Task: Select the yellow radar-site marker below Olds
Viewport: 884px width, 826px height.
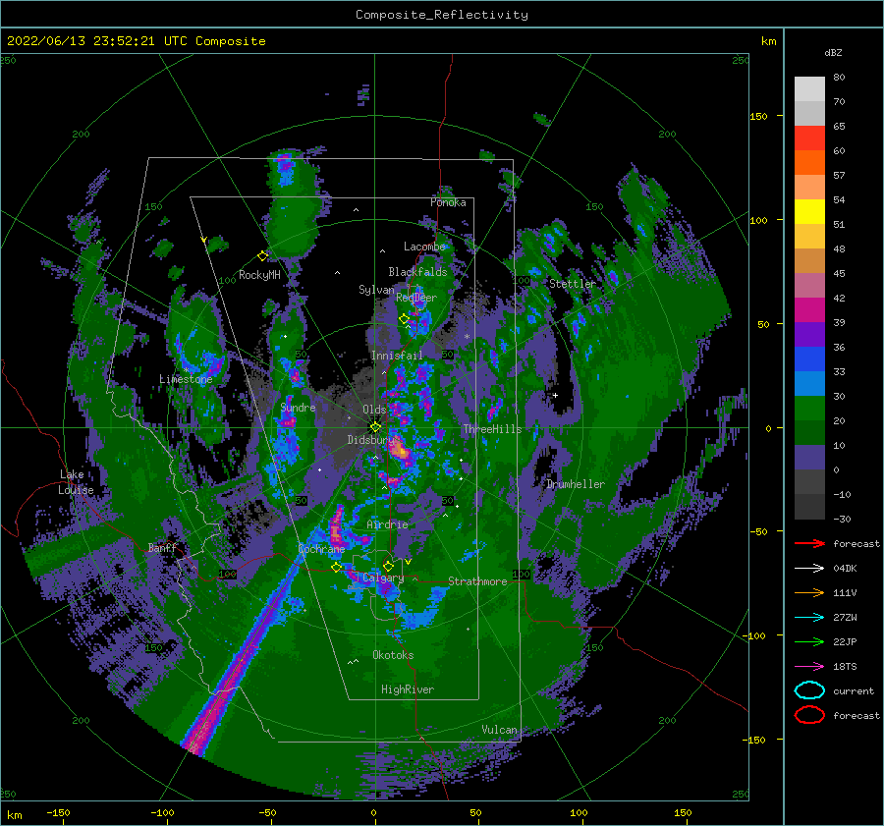Action: click(375, 427)
